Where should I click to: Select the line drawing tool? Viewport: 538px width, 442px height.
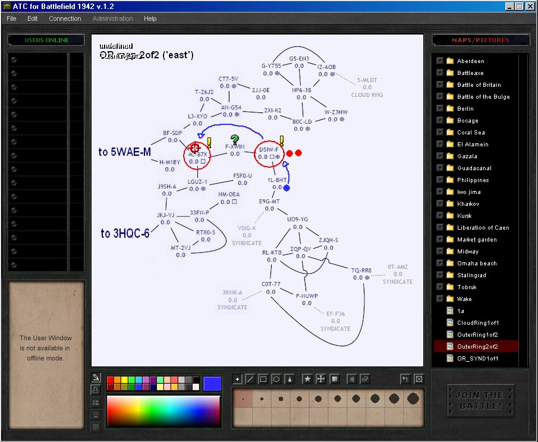(250, 379)
